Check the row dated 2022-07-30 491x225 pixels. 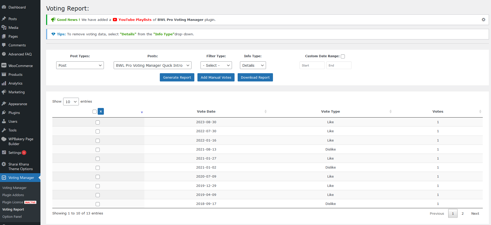tap(98, 131)
